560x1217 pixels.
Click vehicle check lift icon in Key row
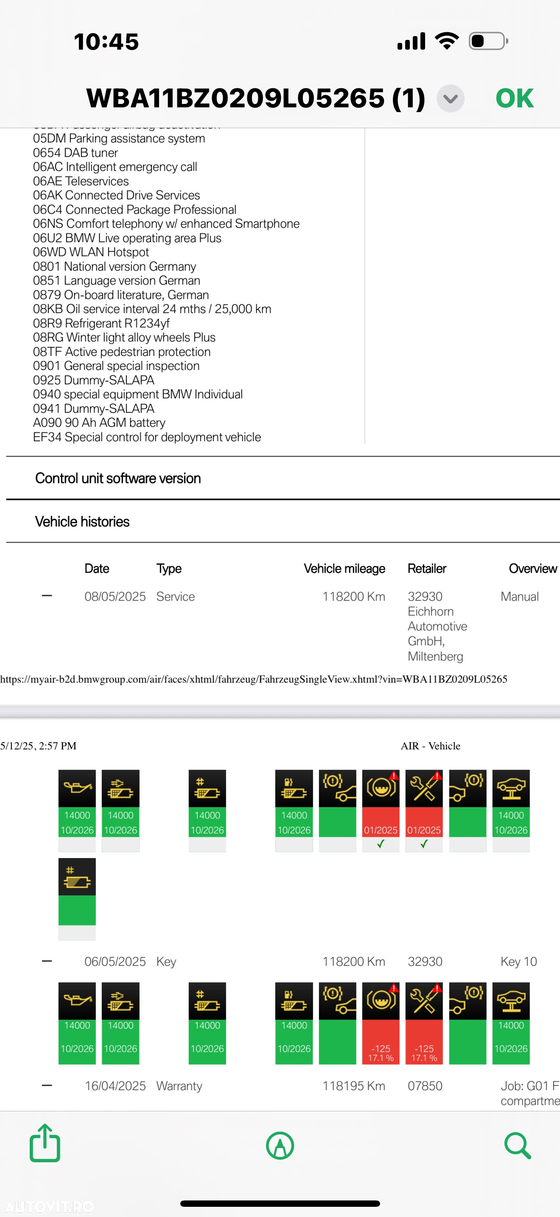click(x=511, y=1024)
